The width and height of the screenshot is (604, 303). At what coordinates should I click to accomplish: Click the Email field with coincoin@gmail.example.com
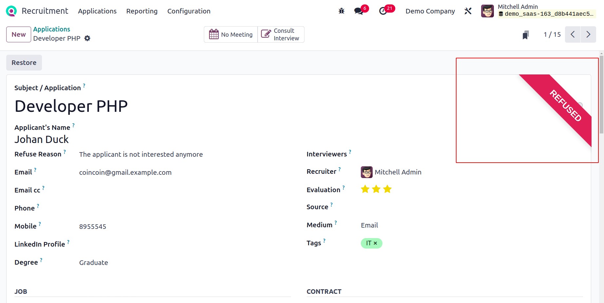click(125, 172)
